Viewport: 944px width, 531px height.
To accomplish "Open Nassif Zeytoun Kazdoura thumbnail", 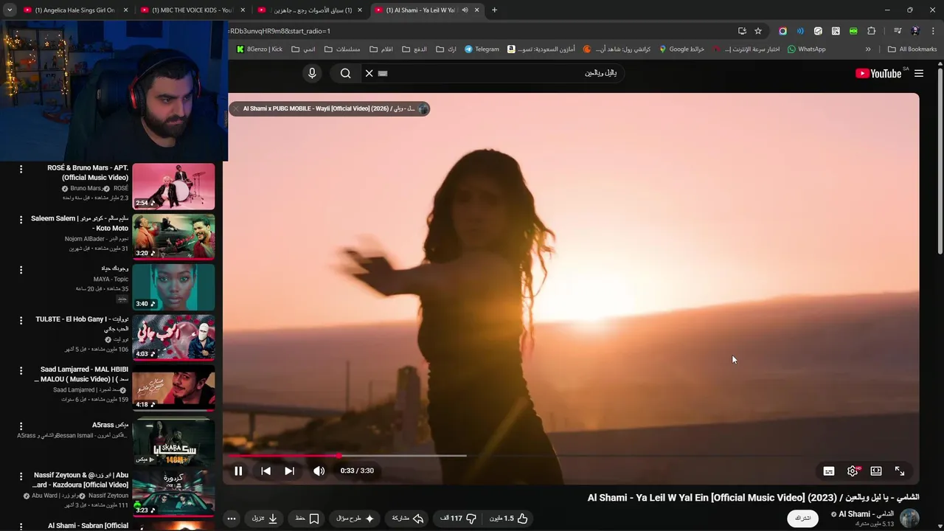I will point(173,493).
